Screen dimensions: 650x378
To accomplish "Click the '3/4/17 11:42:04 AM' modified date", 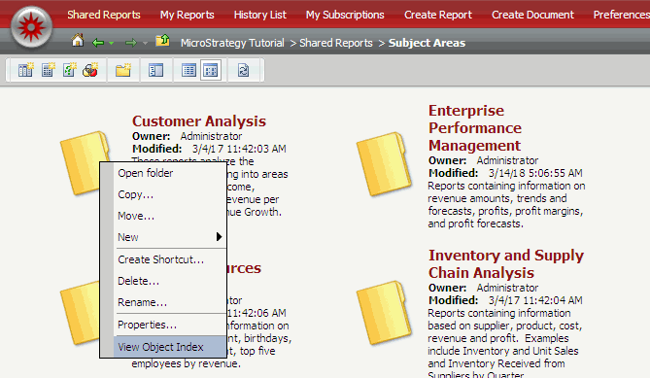I will point(535,300).
